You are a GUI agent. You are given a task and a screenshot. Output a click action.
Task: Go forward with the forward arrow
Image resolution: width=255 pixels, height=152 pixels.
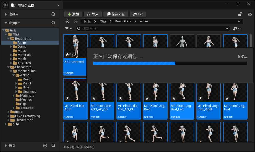pos(76,21)
